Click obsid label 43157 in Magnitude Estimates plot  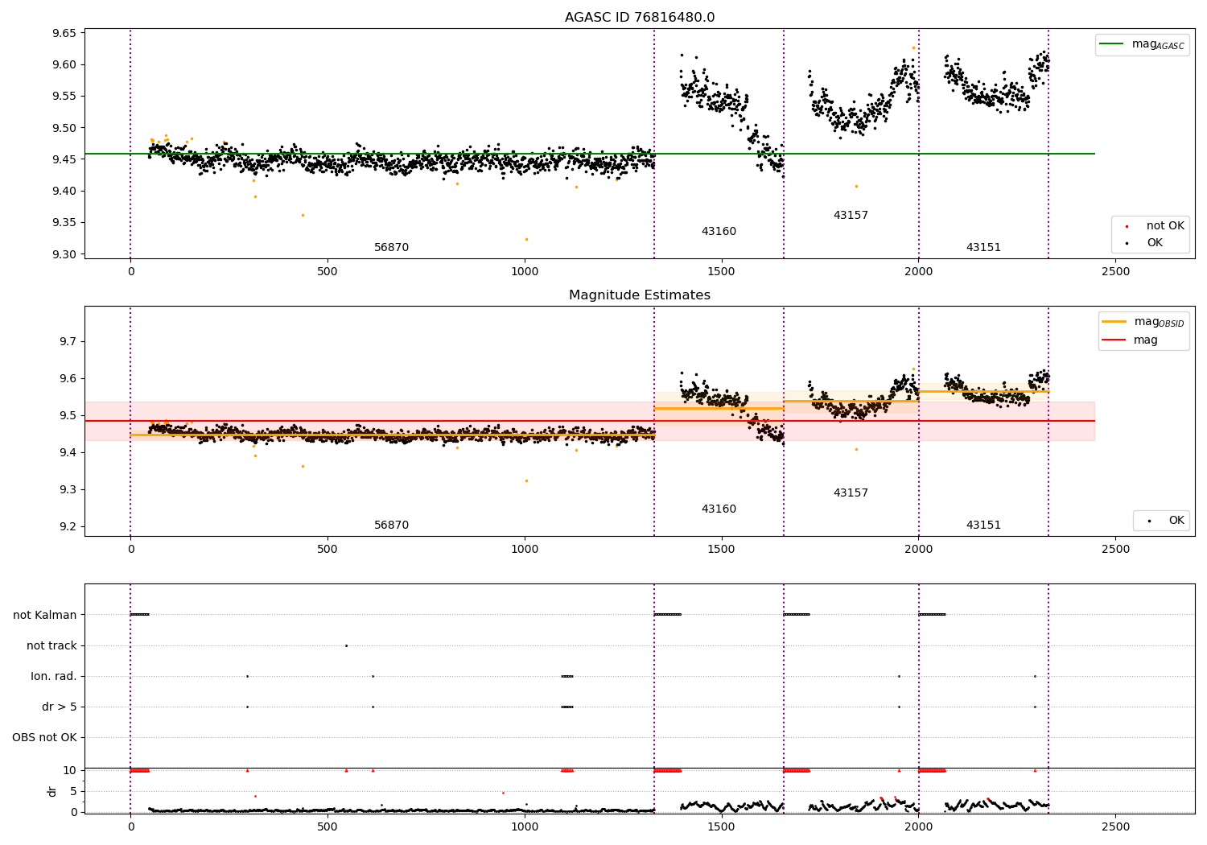coord(851,493)
